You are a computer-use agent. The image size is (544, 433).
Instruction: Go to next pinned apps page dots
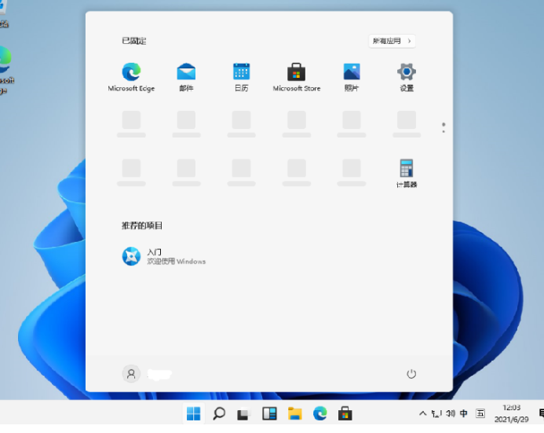(x=444, y=127)
